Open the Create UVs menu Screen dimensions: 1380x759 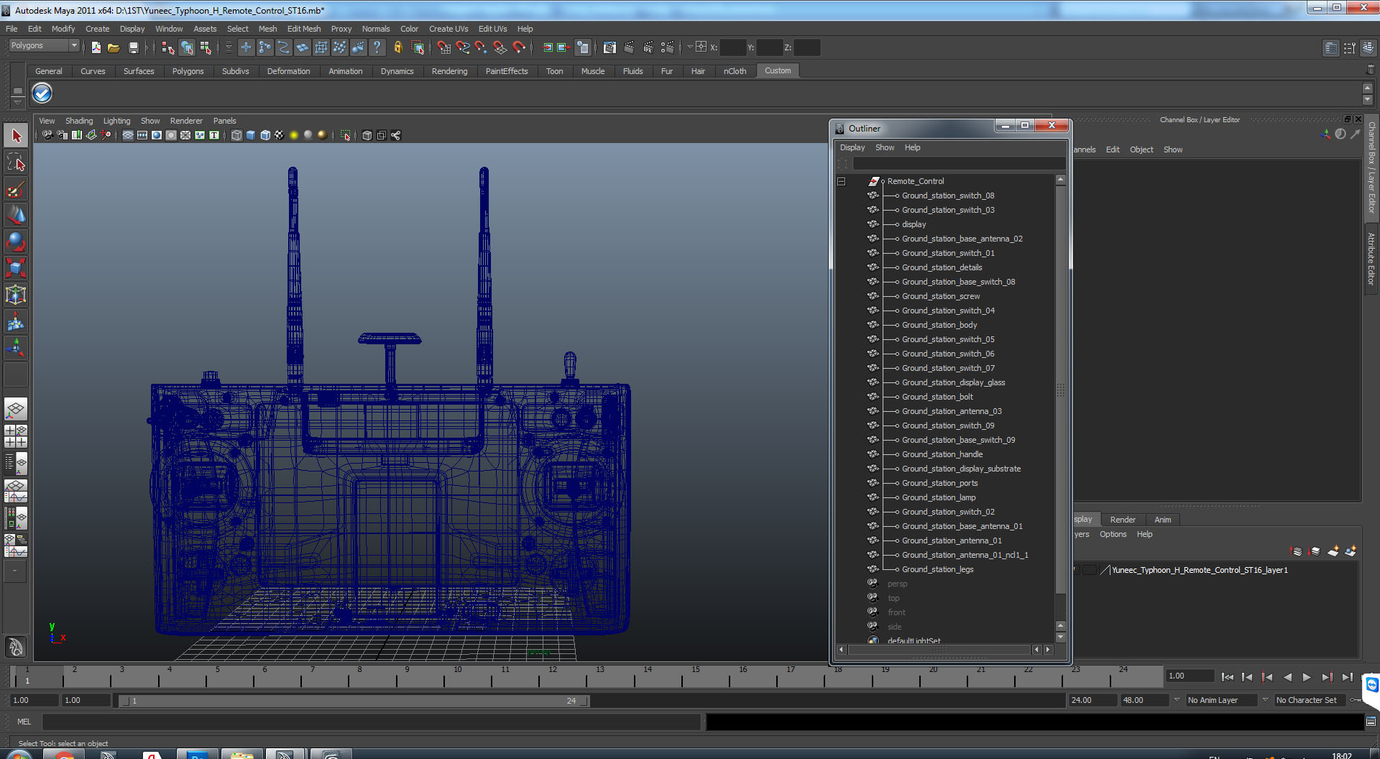coord(448,29)
